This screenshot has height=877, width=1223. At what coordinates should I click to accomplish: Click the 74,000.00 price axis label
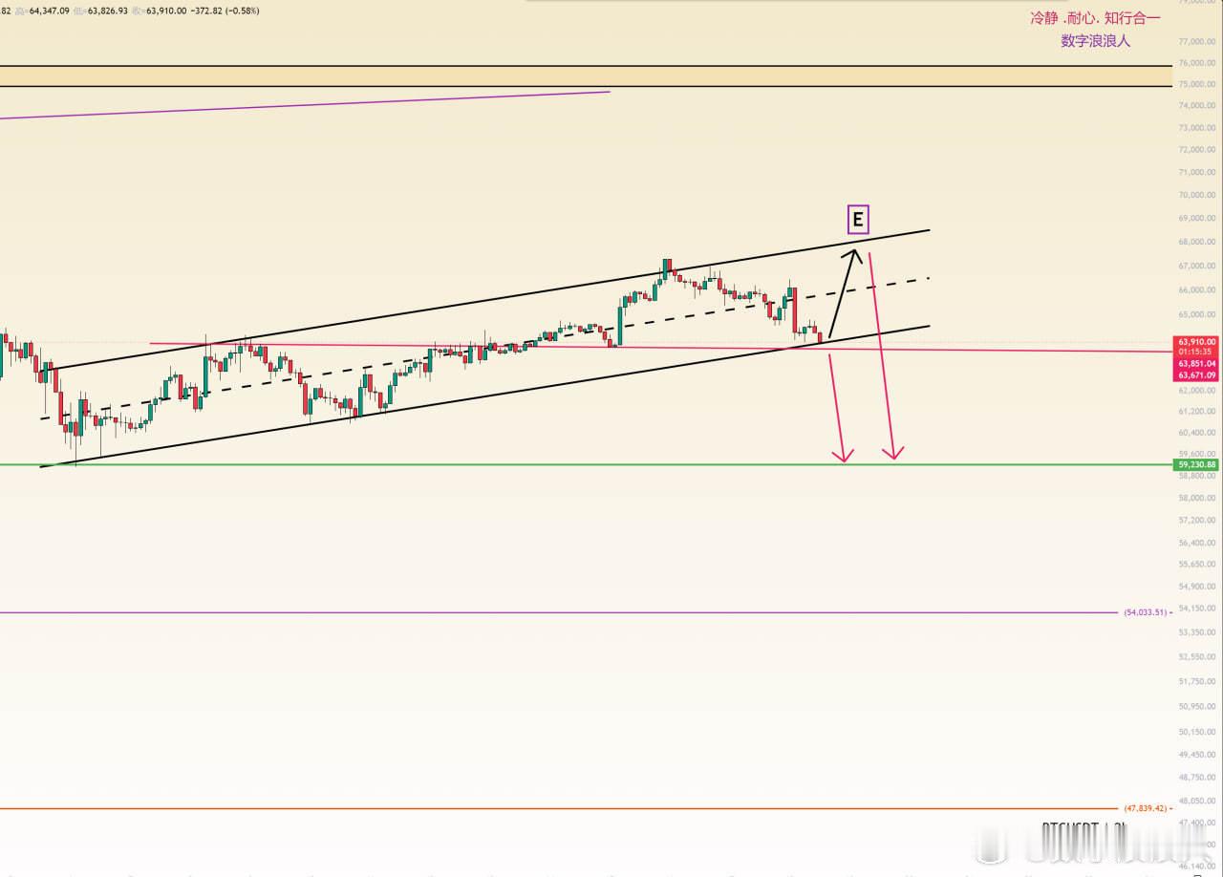1198,106
